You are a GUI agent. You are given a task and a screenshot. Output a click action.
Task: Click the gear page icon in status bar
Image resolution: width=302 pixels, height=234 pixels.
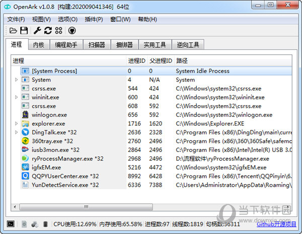pyautogui.click(x=24, y=224)
